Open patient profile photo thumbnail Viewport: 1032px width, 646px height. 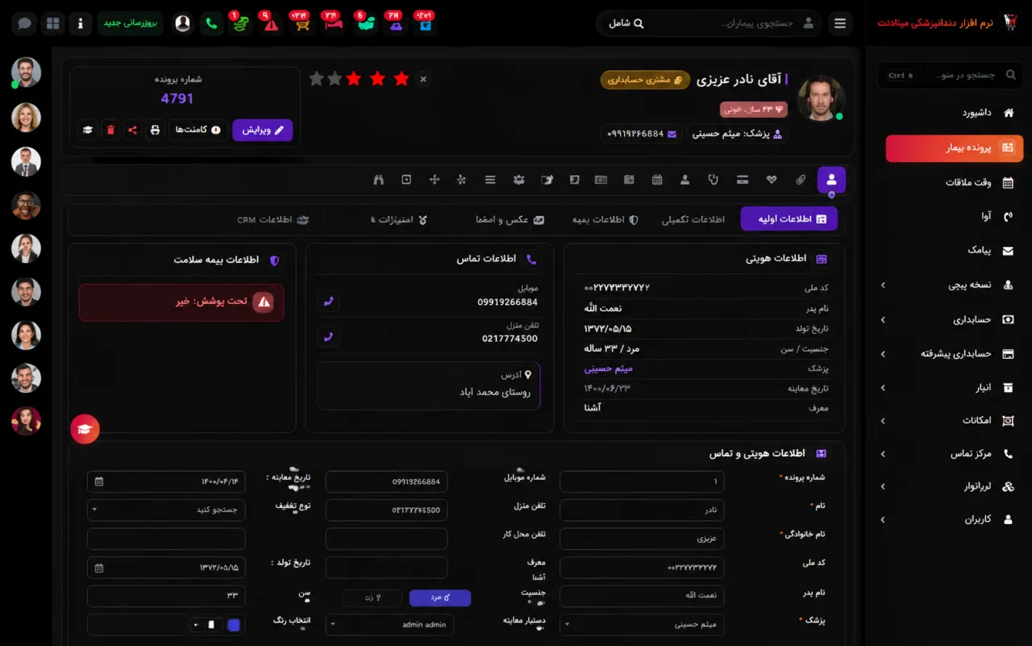[x=821, y=98]
